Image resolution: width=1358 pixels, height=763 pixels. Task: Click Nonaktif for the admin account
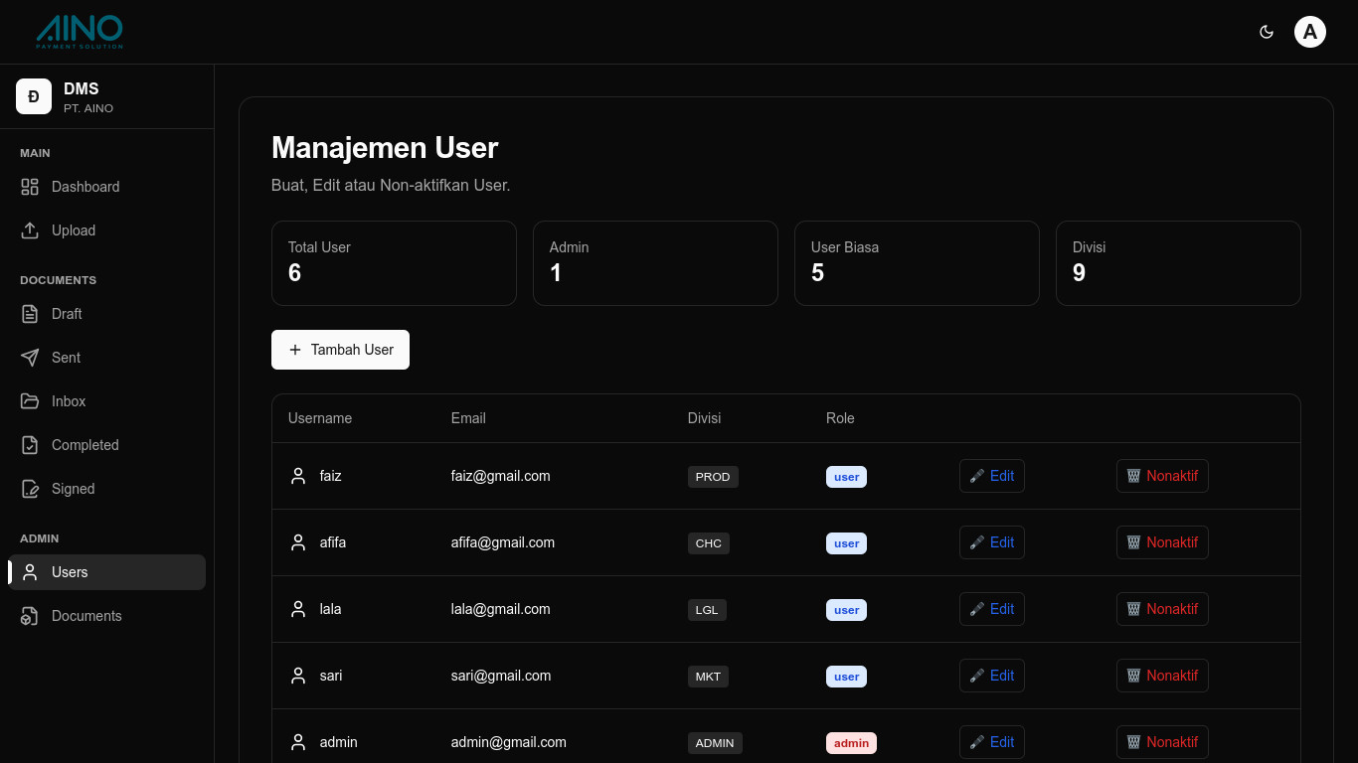click(x=1162, y=742)
